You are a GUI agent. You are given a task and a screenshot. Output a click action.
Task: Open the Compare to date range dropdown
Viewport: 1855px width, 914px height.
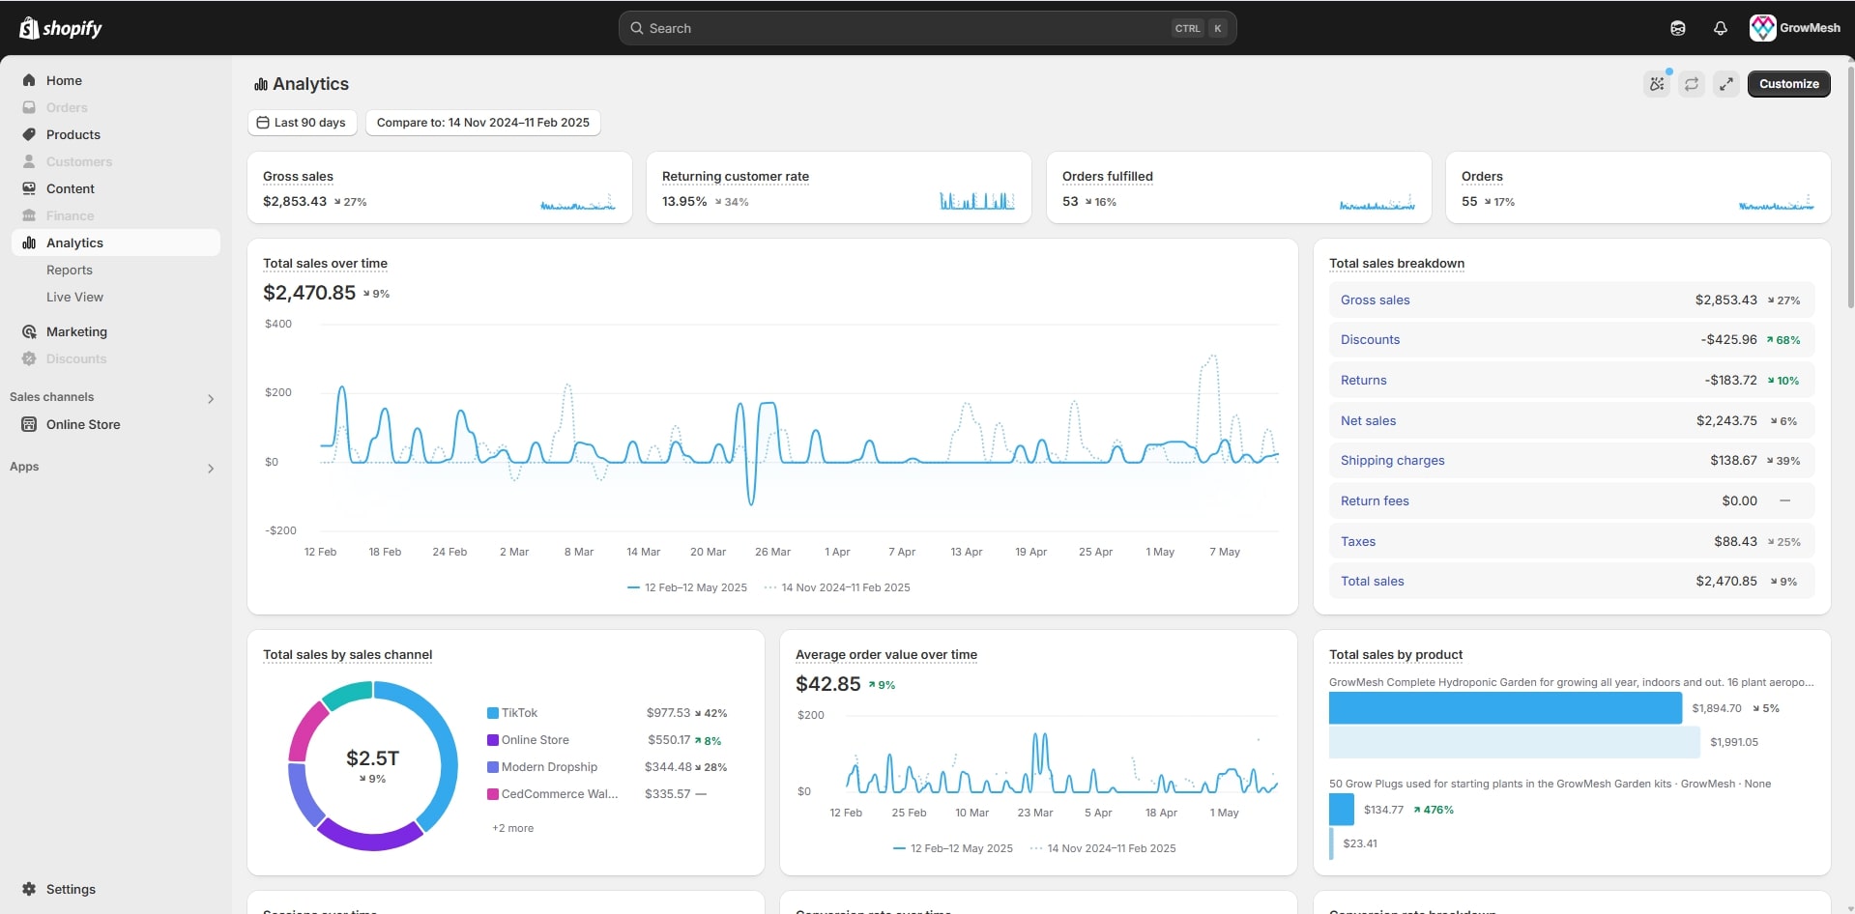pos(482,123)
